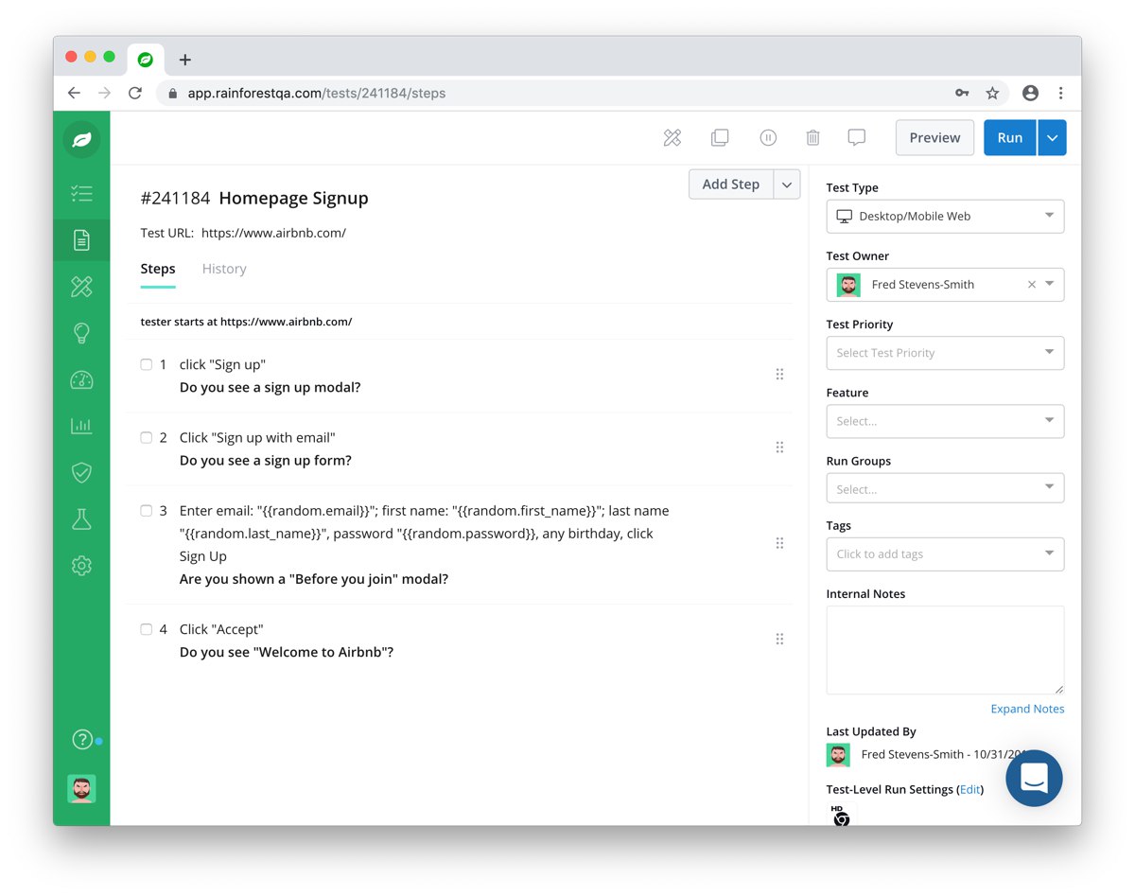Image resolution: width=1135 pixels, height=896 pixels.
Task: Click the trash delete toolbar icon
Action: (x=812, y=138)
